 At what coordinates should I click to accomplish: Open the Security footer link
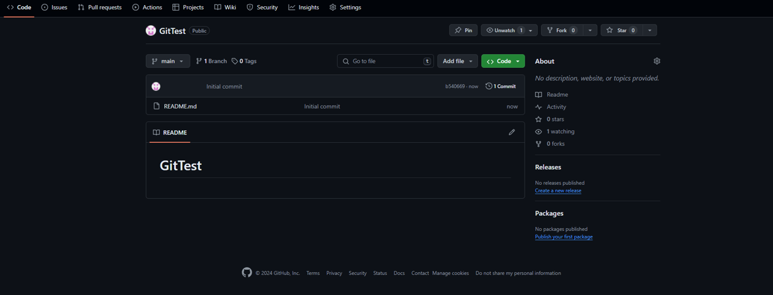pyautogui.click(x=357, y=273)
